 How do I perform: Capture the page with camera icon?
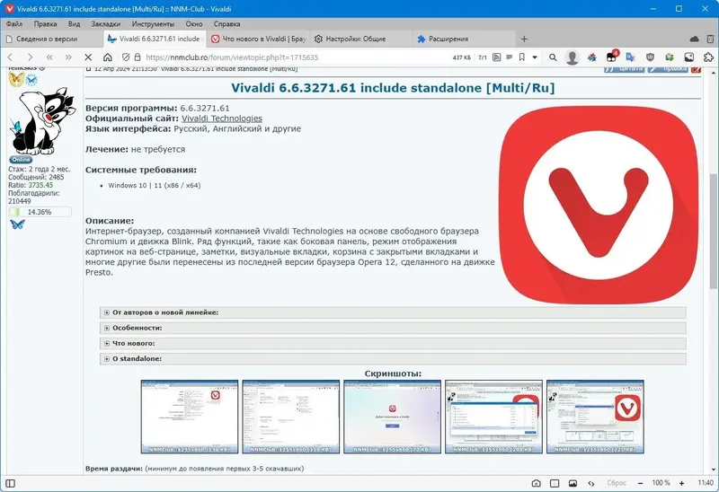click(536, 483)
